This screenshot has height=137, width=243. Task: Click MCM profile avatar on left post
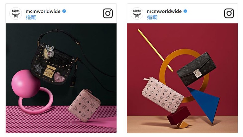point(16,13)
